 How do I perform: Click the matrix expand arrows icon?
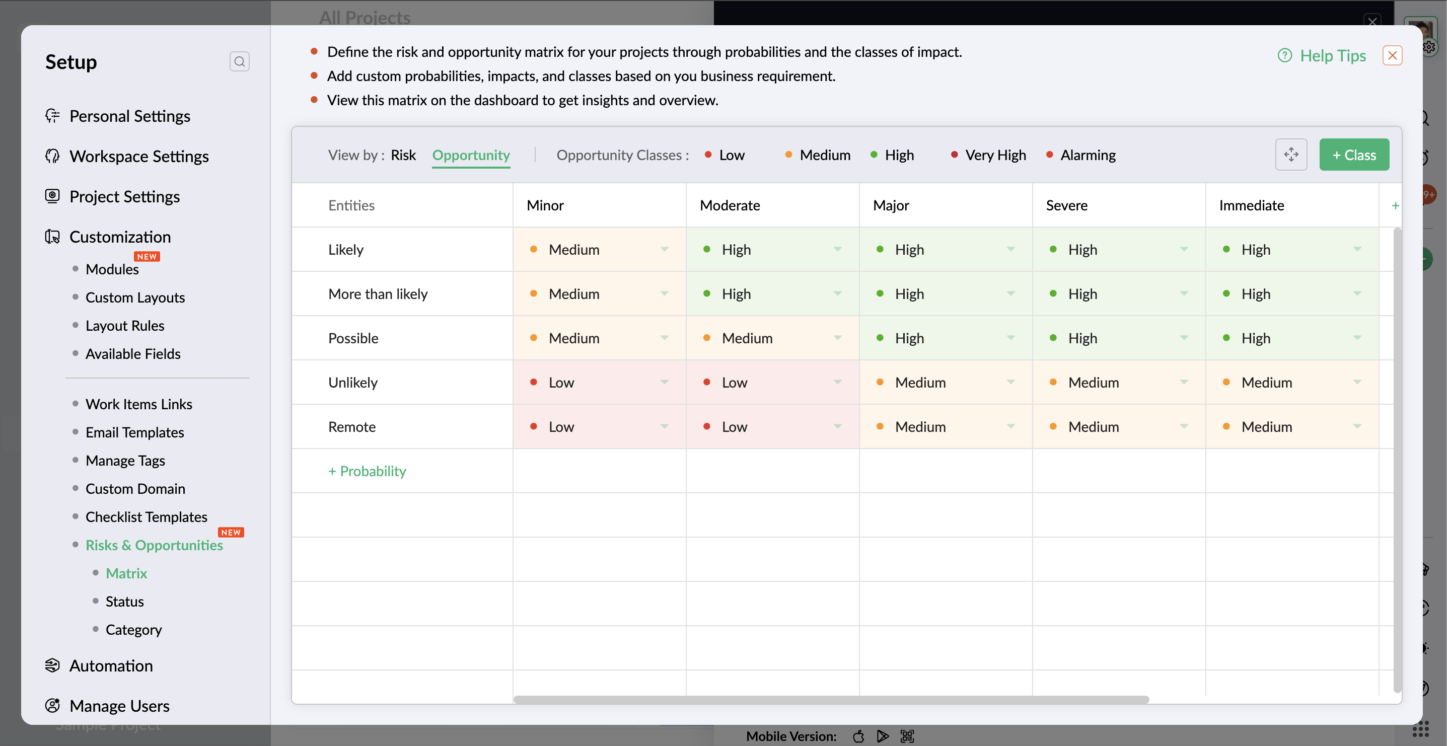(x=1291, y=155)
